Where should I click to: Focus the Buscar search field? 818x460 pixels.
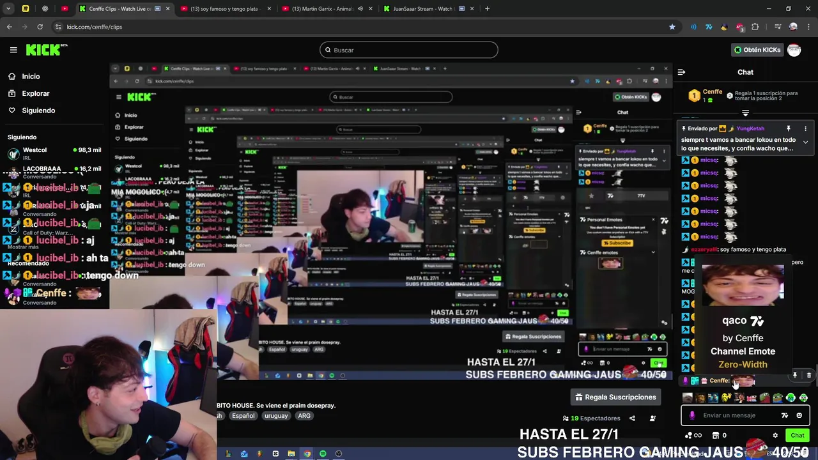click(409, 50)
